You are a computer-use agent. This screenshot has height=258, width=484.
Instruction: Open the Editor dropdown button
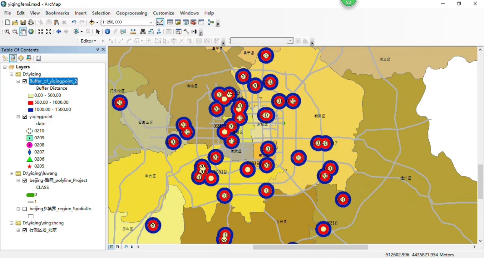tap(89, 41)
